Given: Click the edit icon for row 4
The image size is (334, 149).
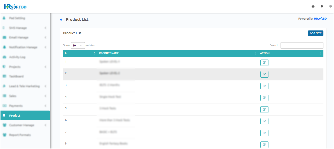Looking at the screenshot, I should click(264, 98).
